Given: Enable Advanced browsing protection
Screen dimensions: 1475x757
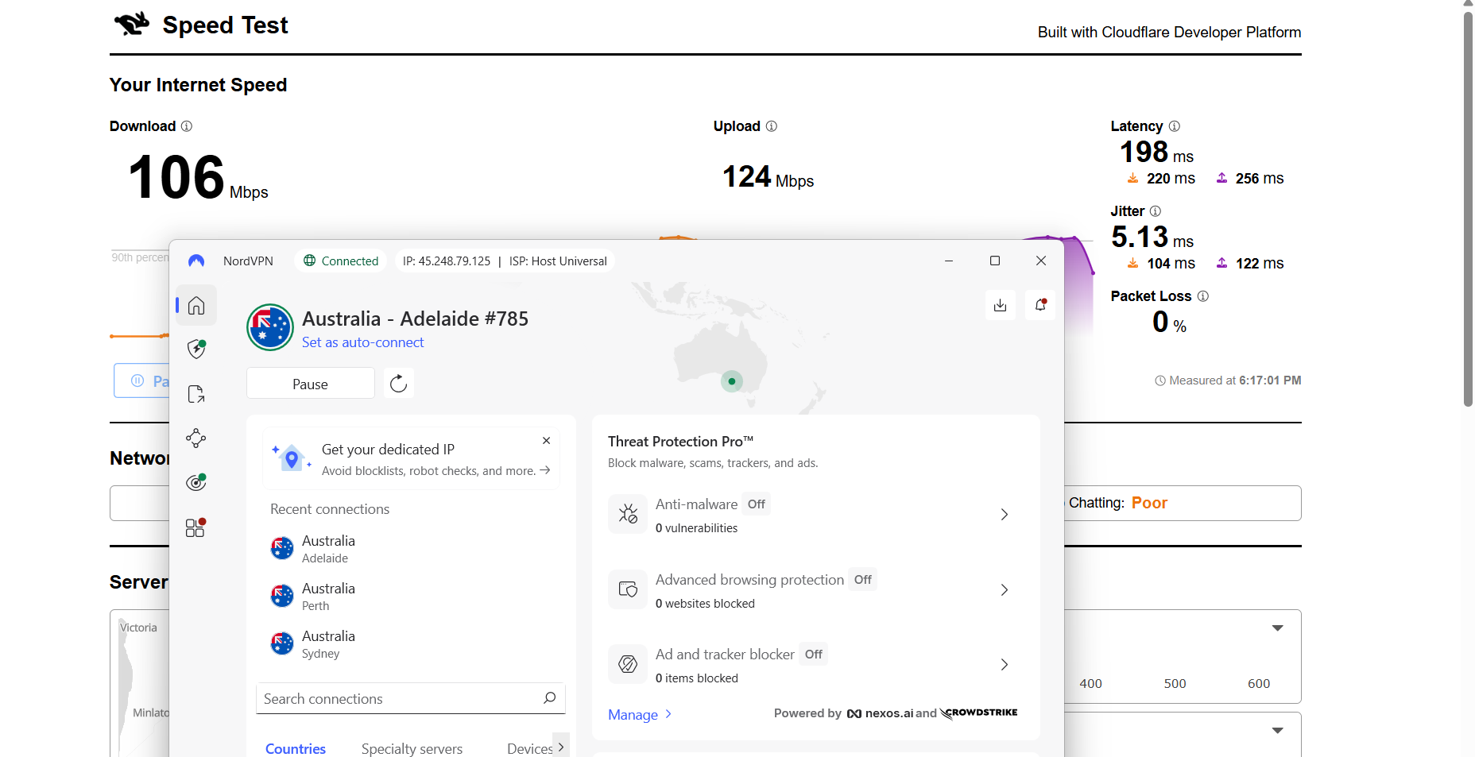Looking at the screenshot, I should click(862, 580).
